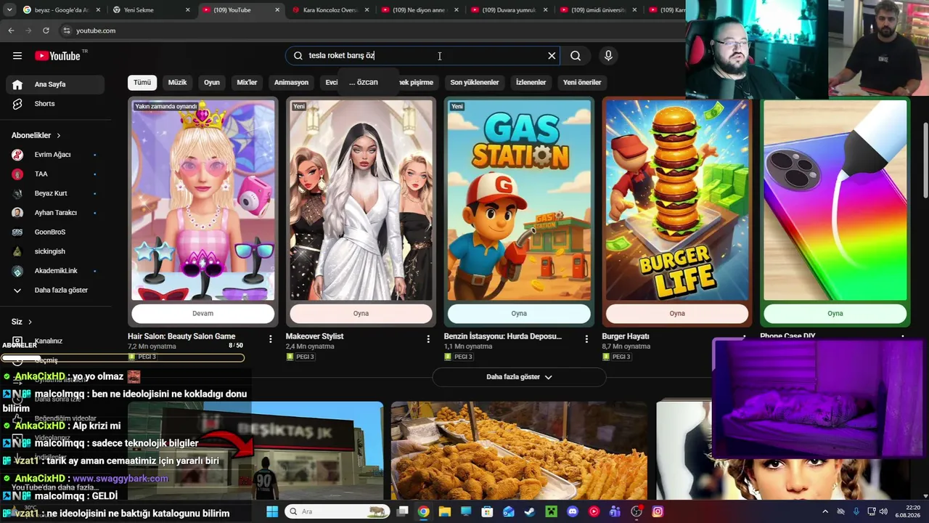The image size is (929, 523).
Task: Open options menu for Benzin İstasyonu game
Action: tap(586, 339)
